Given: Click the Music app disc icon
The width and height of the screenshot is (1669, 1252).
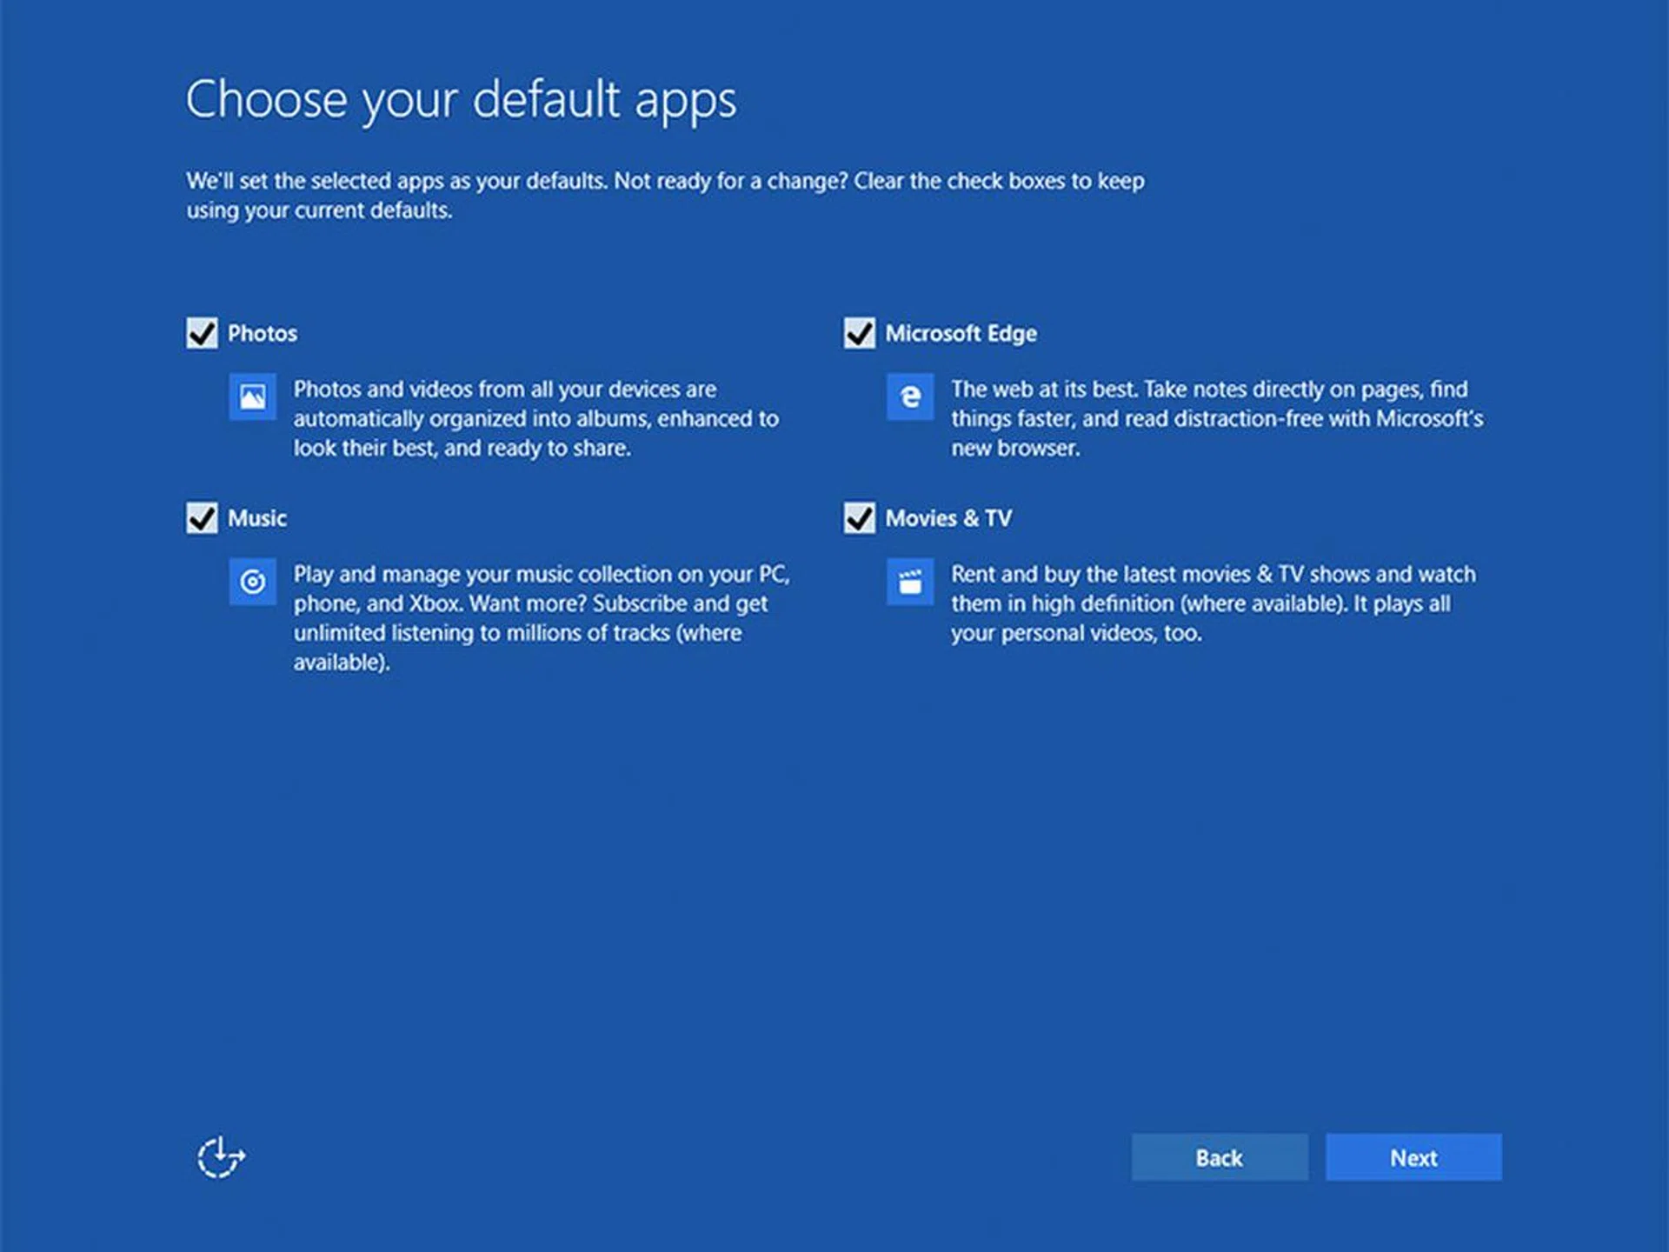Looking at the screenshot, I should point(253,582).
